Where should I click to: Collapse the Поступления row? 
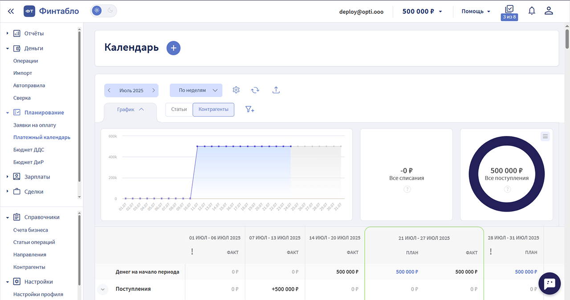pyautogui.click(x=102, y=289)
